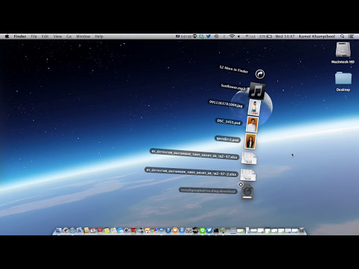The image size is (359, 269).
Task: Open Launchpad from the Dock
Action: coord(65,230)
